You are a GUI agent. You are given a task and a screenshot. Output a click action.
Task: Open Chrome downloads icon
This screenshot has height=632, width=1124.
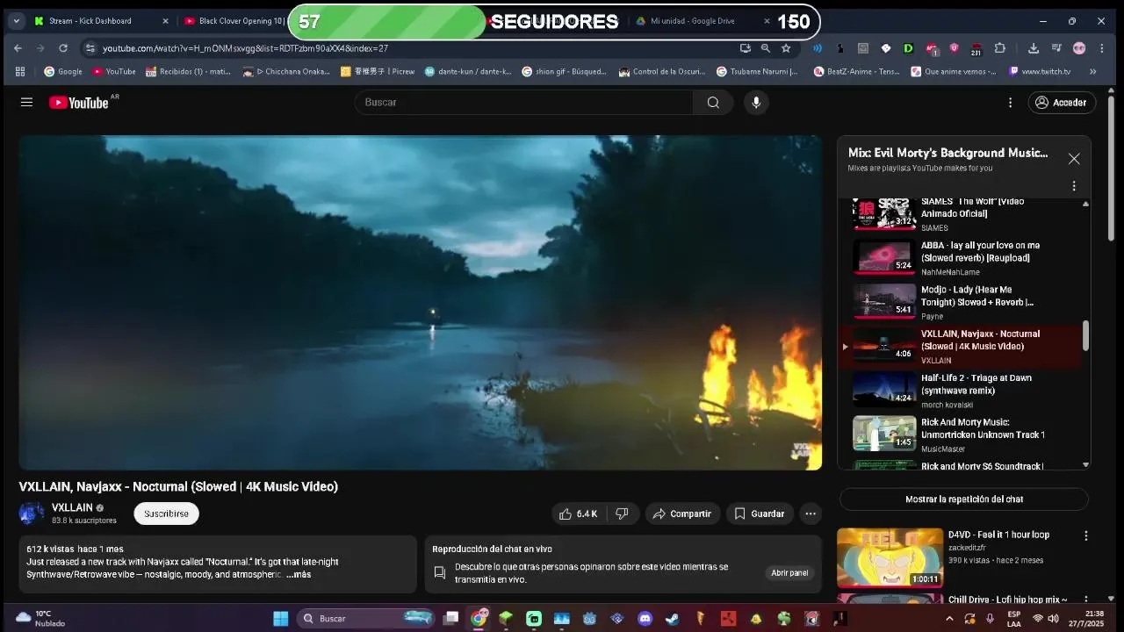pos(1034,48)
